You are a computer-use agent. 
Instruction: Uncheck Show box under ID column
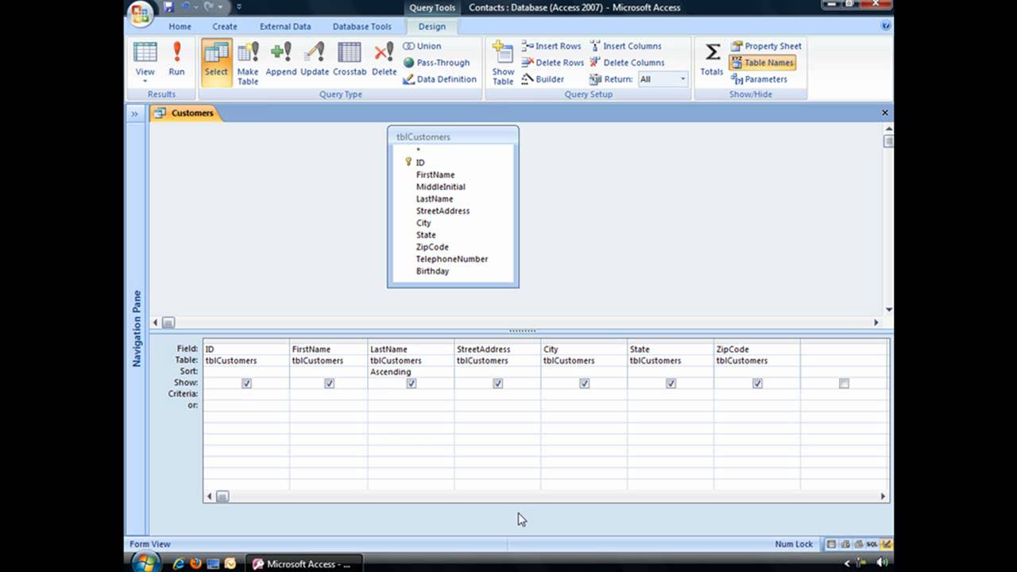point(246,383)
